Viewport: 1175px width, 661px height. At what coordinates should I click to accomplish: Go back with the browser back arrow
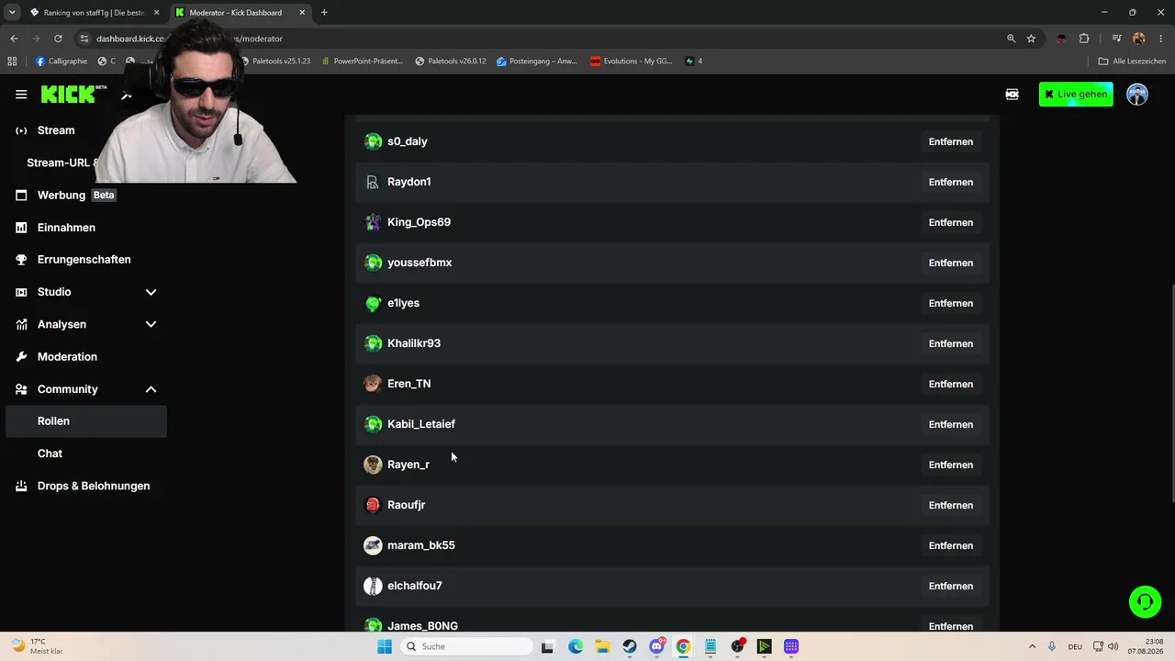click(x=14, y=39)
